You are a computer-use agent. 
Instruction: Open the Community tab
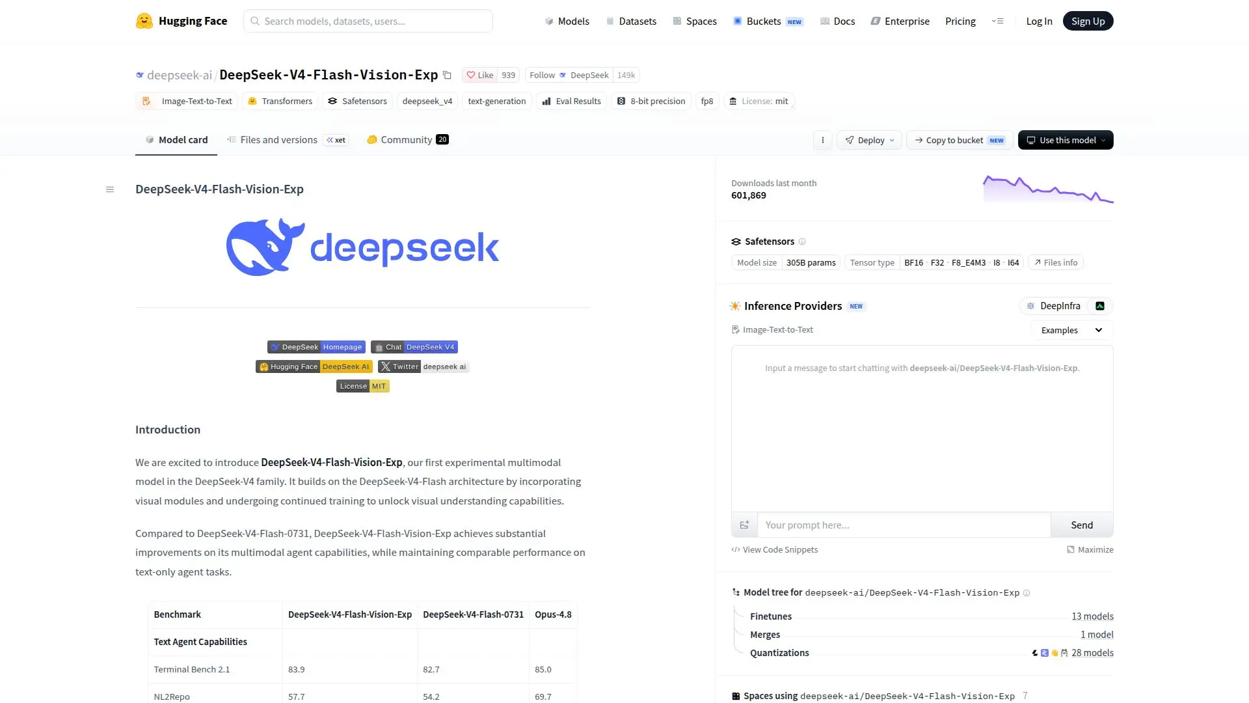coord(408,140)
